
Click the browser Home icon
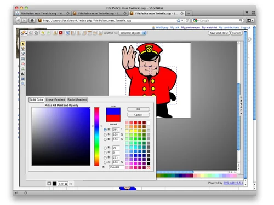click(x=32, y=20)
